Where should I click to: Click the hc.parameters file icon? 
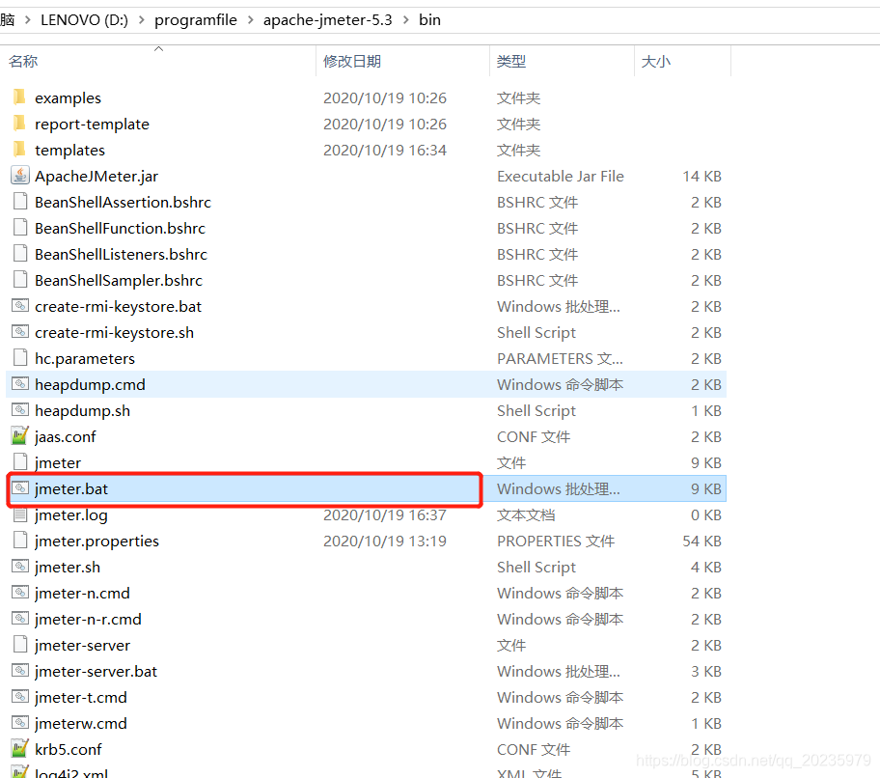coord(20,357)
